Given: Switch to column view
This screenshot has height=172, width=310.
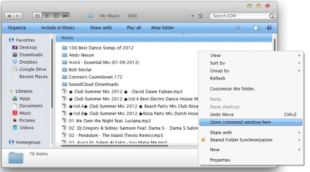Looking at the screenshot, I should point(56,16).
